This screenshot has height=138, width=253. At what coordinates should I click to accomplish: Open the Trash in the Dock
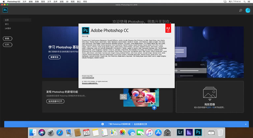click(220, 132)
